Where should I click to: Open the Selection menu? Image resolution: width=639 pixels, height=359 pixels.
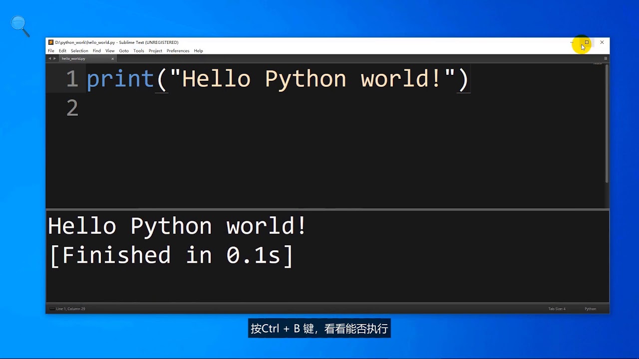tap(79, 51)
